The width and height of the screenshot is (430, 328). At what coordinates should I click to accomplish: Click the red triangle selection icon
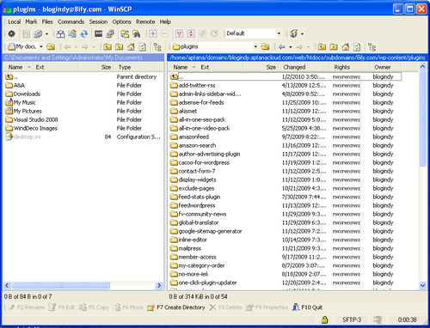click(179, 33)
